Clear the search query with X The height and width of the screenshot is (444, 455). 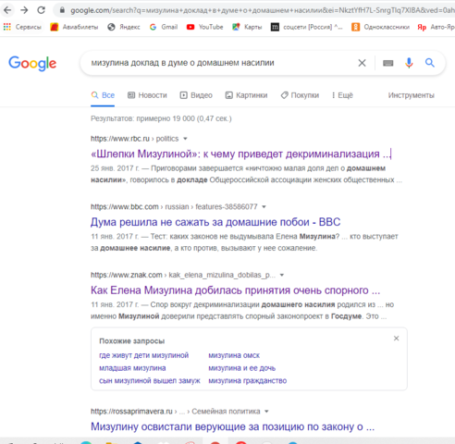tap(362, 63)
